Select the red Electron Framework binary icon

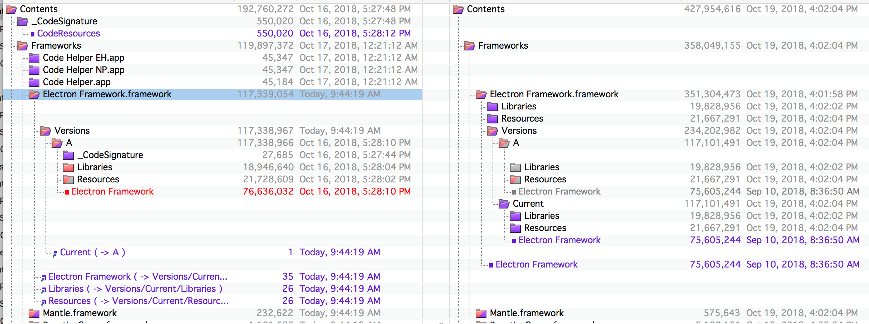67,191
